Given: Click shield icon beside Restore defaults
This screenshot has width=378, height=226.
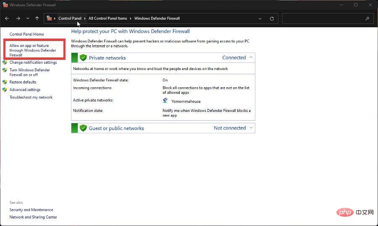Looking at the screenshot, I should coord(5,82).
